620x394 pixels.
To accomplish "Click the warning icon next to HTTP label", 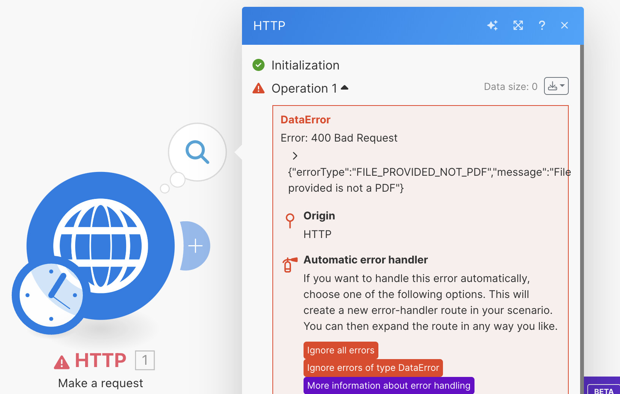I will [62, 362].
